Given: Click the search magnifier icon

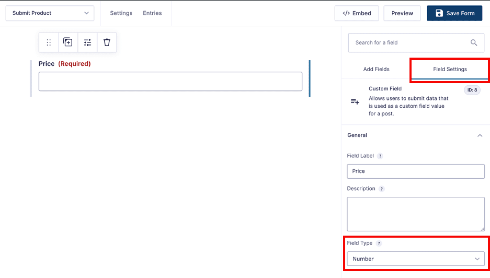Looking at the screenshot, I should pyautogui.click(x=474, y=43).
